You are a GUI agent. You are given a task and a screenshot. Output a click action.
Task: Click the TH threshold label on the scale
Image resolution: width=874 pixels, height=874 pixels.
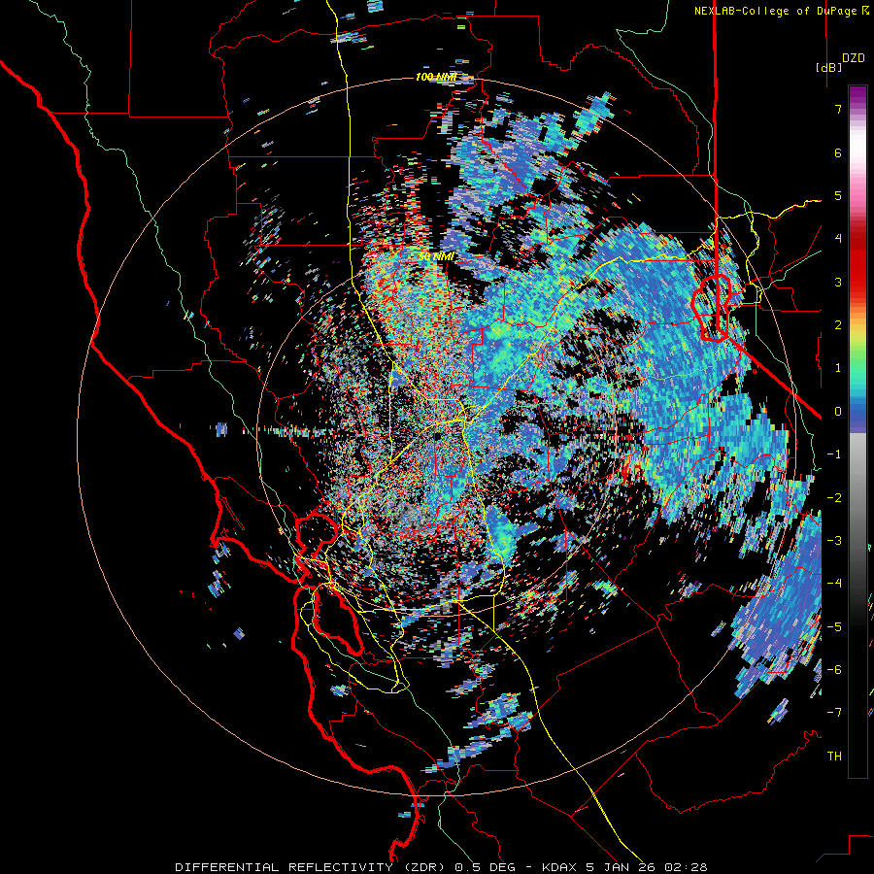point(834,756)
